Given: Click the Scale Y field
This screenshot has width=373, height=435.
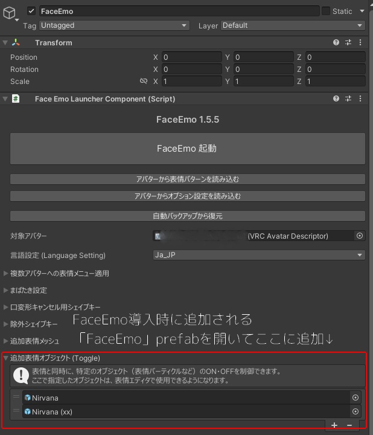Looking at the screenshot, I should (x=264, y=82).
